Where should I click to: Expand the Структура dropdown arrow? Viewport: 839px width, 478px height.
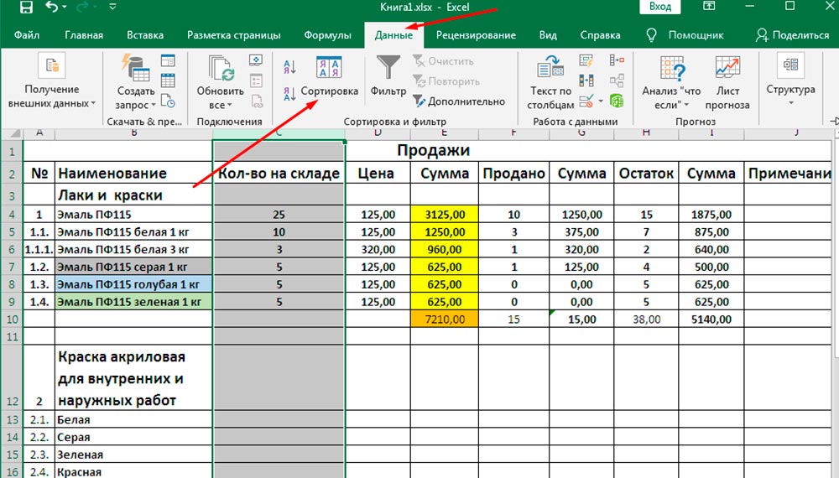tap(791, 102)
